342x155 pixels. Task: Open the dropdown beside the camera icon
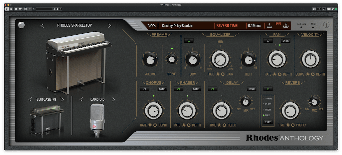coord(320,9)
